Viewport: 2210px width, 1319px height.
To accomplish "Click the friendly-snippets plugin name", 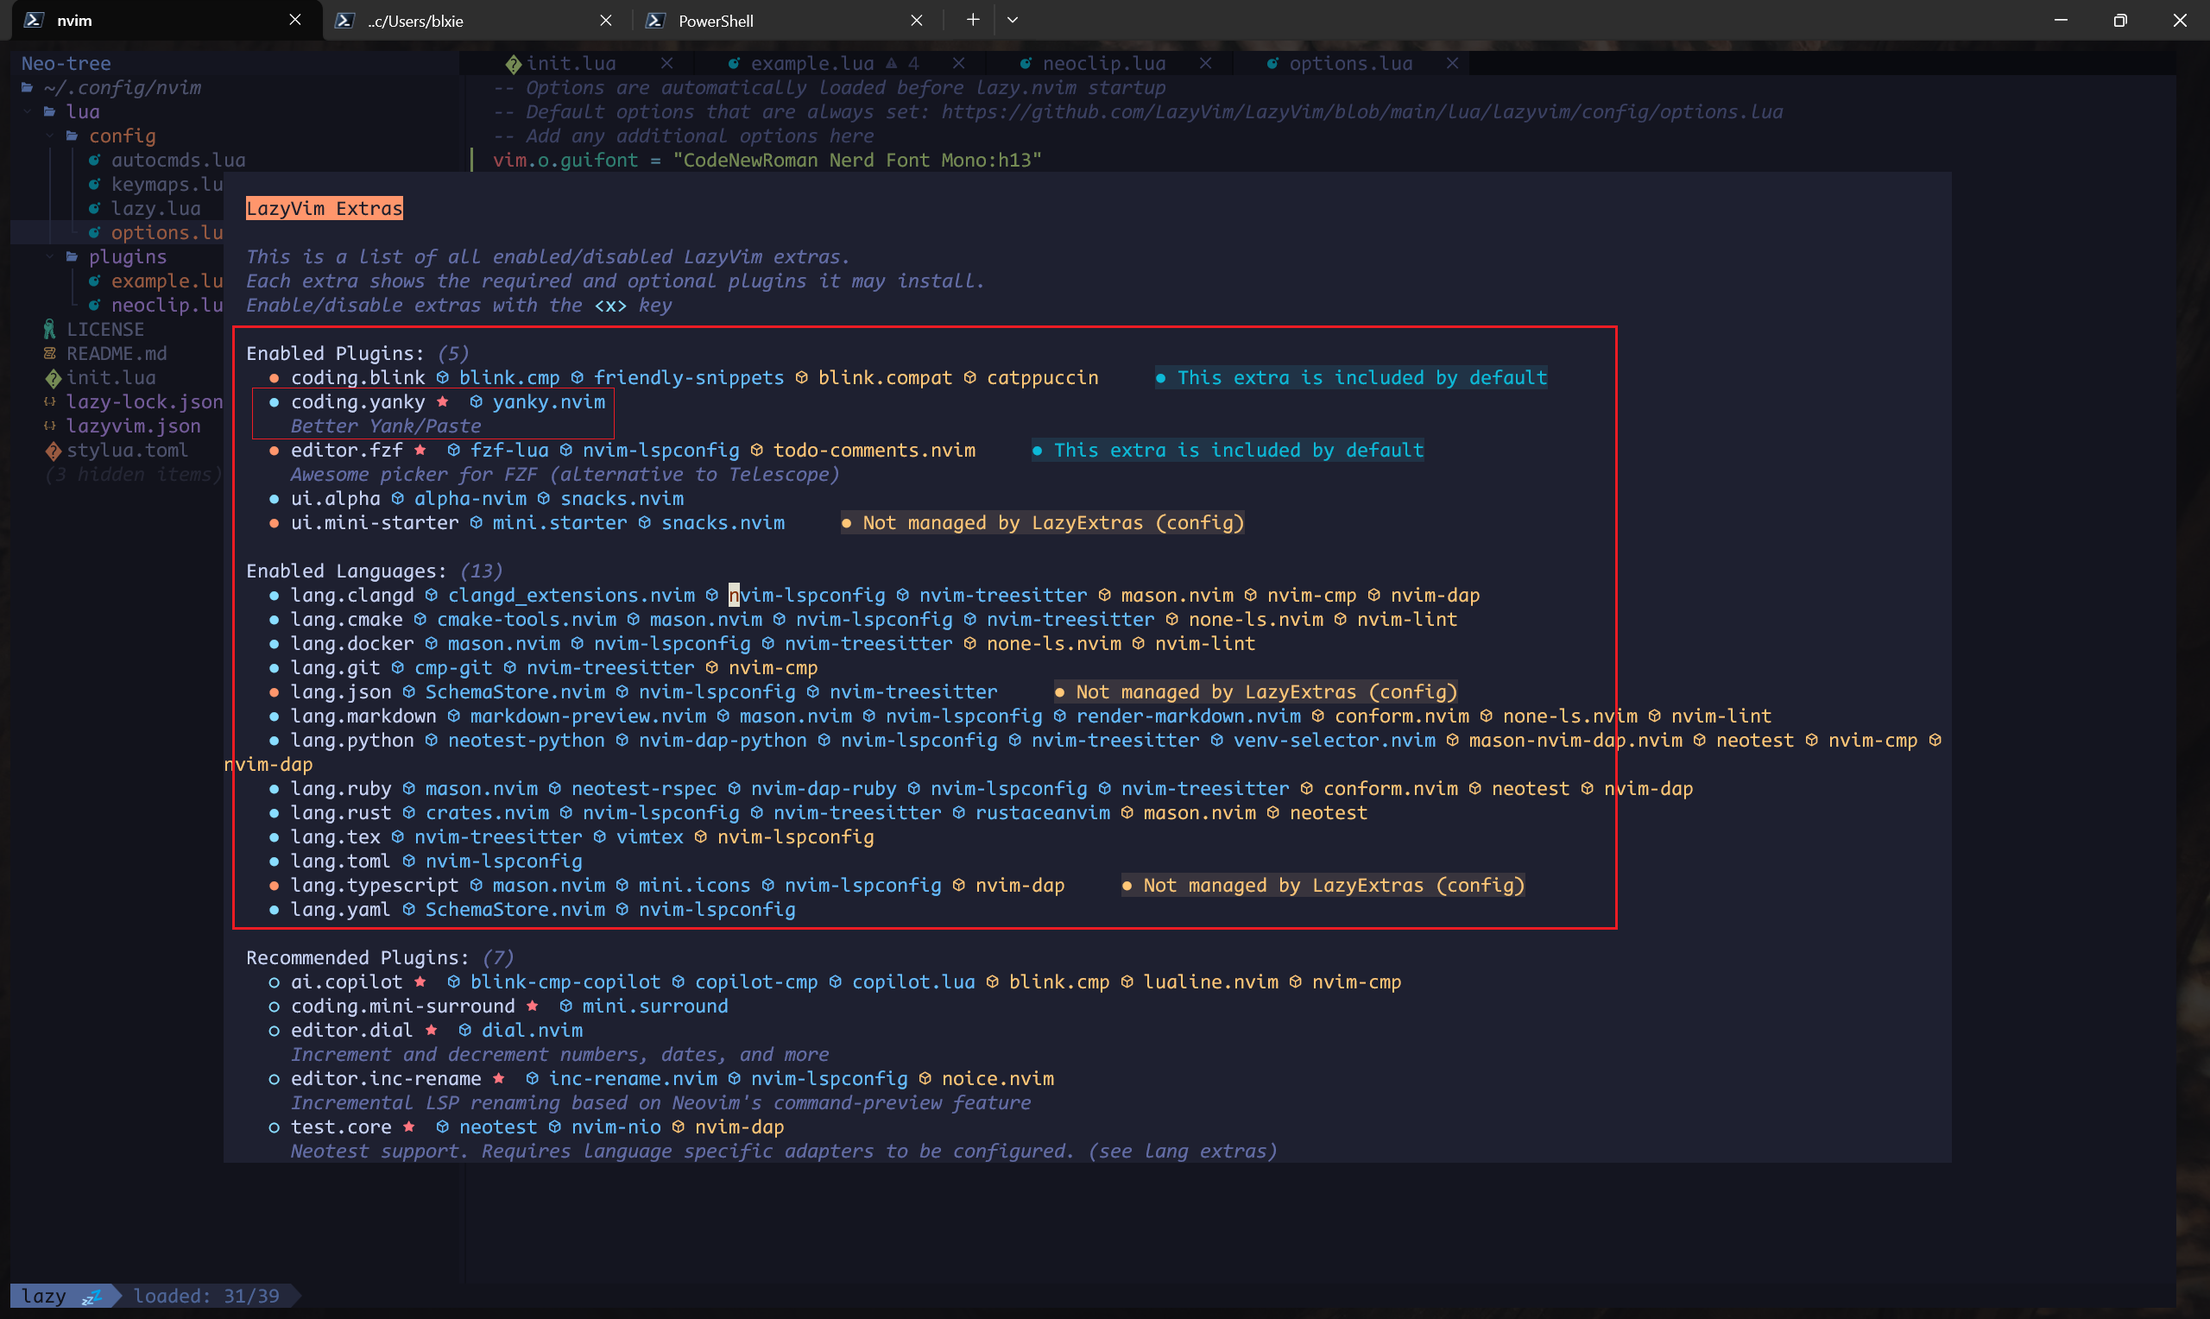I will pos(689,378).
